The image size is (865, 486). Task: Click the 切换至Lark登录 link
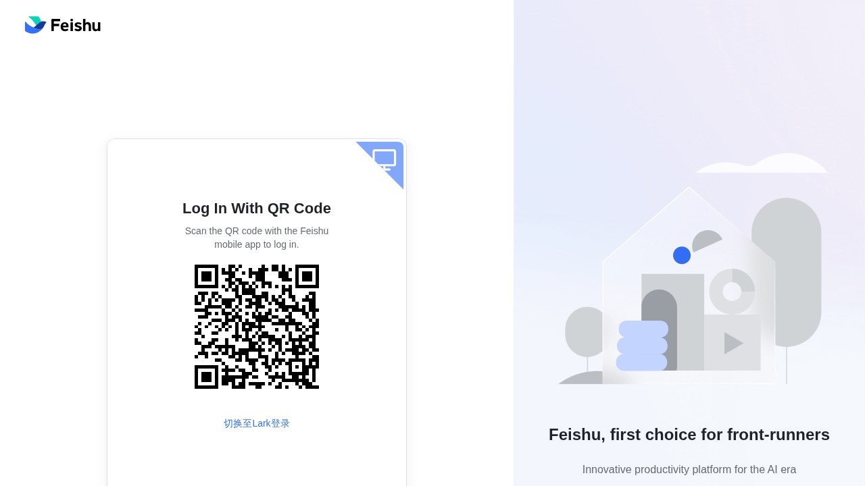257,423
